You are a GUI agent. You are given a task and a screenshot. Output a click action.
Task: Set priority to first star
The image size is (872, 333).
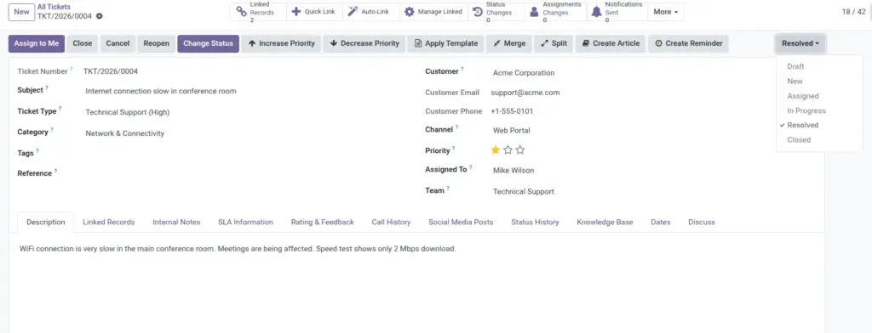(496, 150)
